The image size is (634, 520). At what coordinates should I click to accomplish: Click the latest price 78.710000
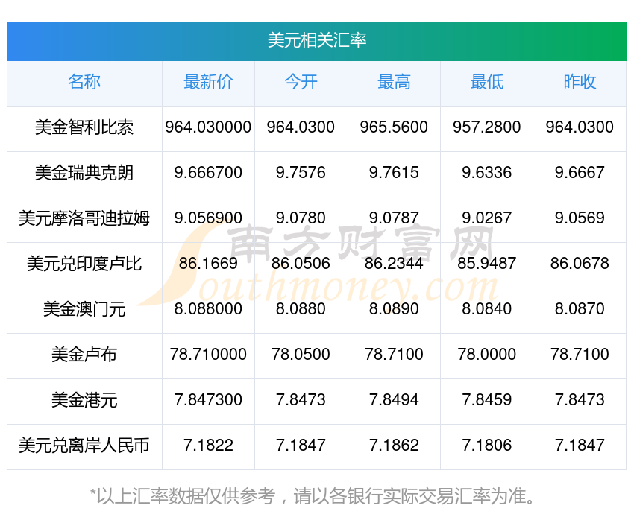pyautogui.click(x=208, y=355)
